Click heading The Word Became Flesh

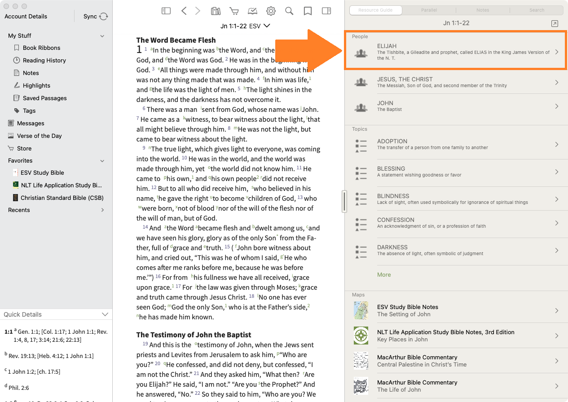(176, 40)
